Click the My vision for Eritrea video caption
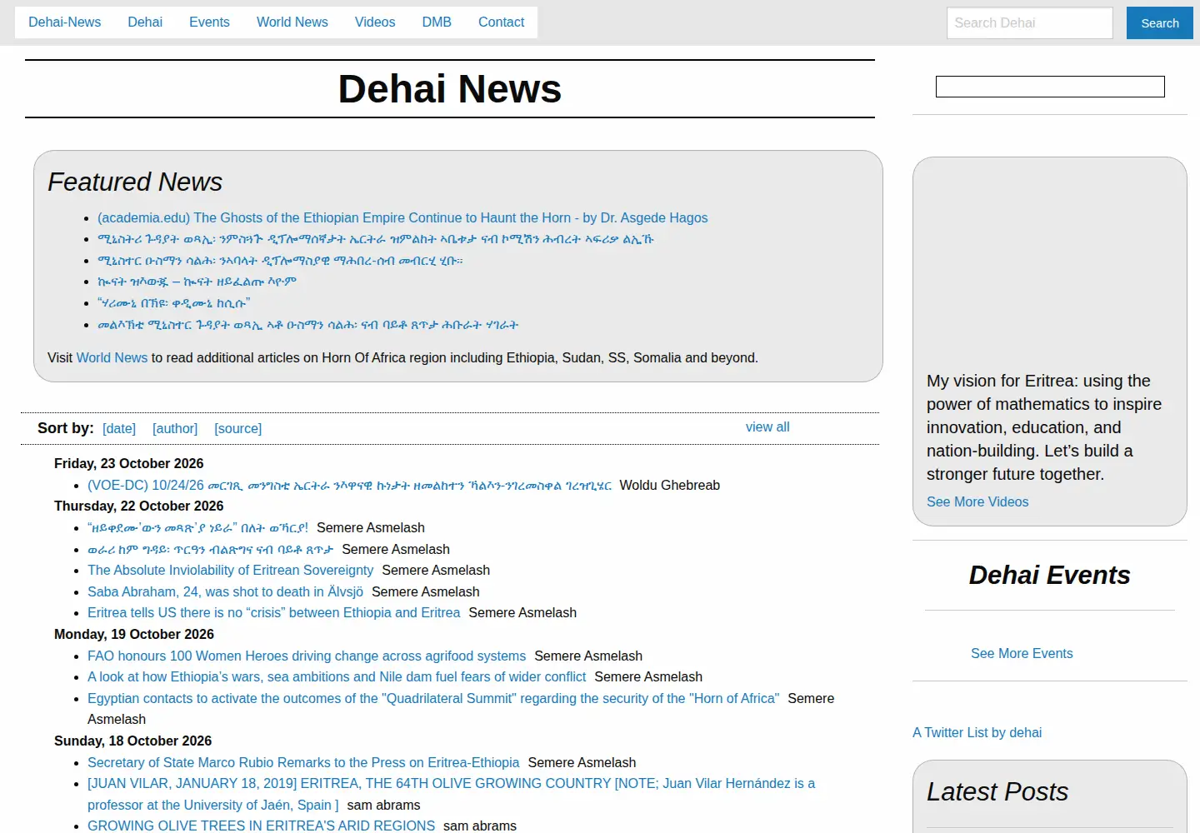The image size is (1200, 833). [1044, 427]
